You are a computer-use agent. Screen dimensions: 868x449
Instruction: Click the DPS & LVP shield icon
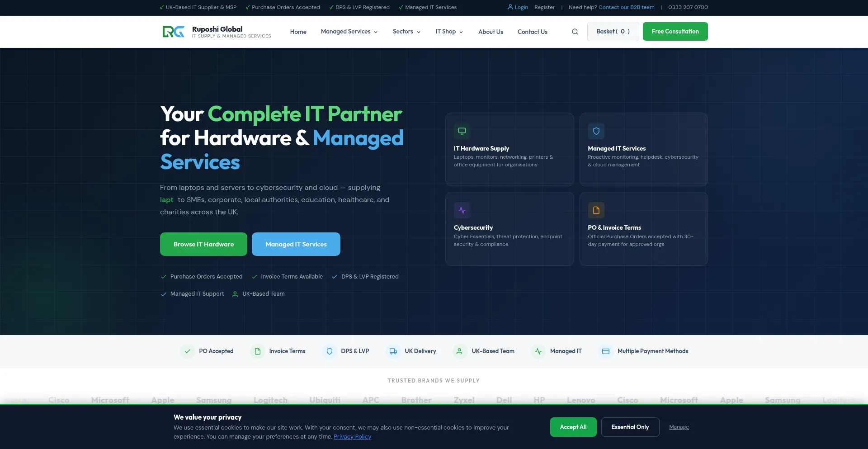pos(330,351)
